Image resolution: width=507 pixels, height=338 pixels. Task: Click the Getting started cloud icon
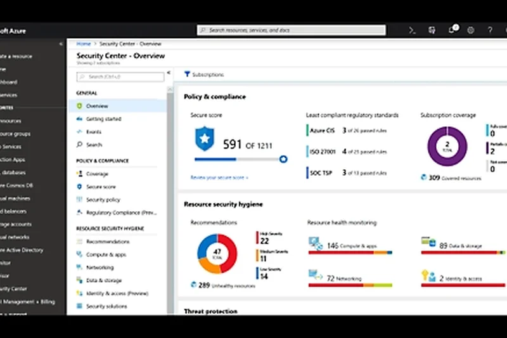(x=80, y=119)
